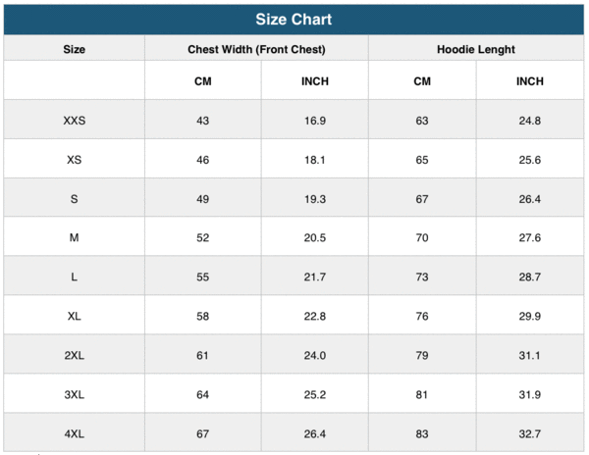Click the XL size label
Viewport: 589px width, 455px height.
pyautogui.click(x=74, y=317)
